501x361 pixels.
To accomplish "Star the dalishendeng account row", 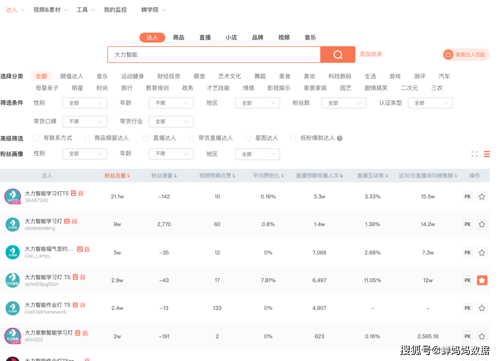I will pyautogui.click(x=482, y=224).
